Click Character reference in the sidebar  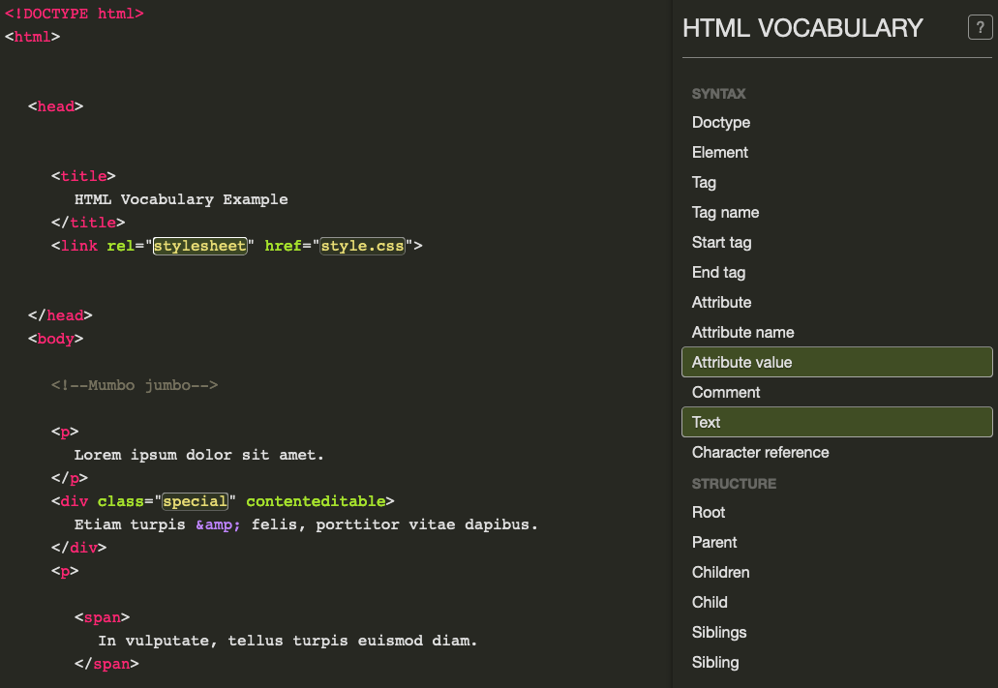coord(760,453)
